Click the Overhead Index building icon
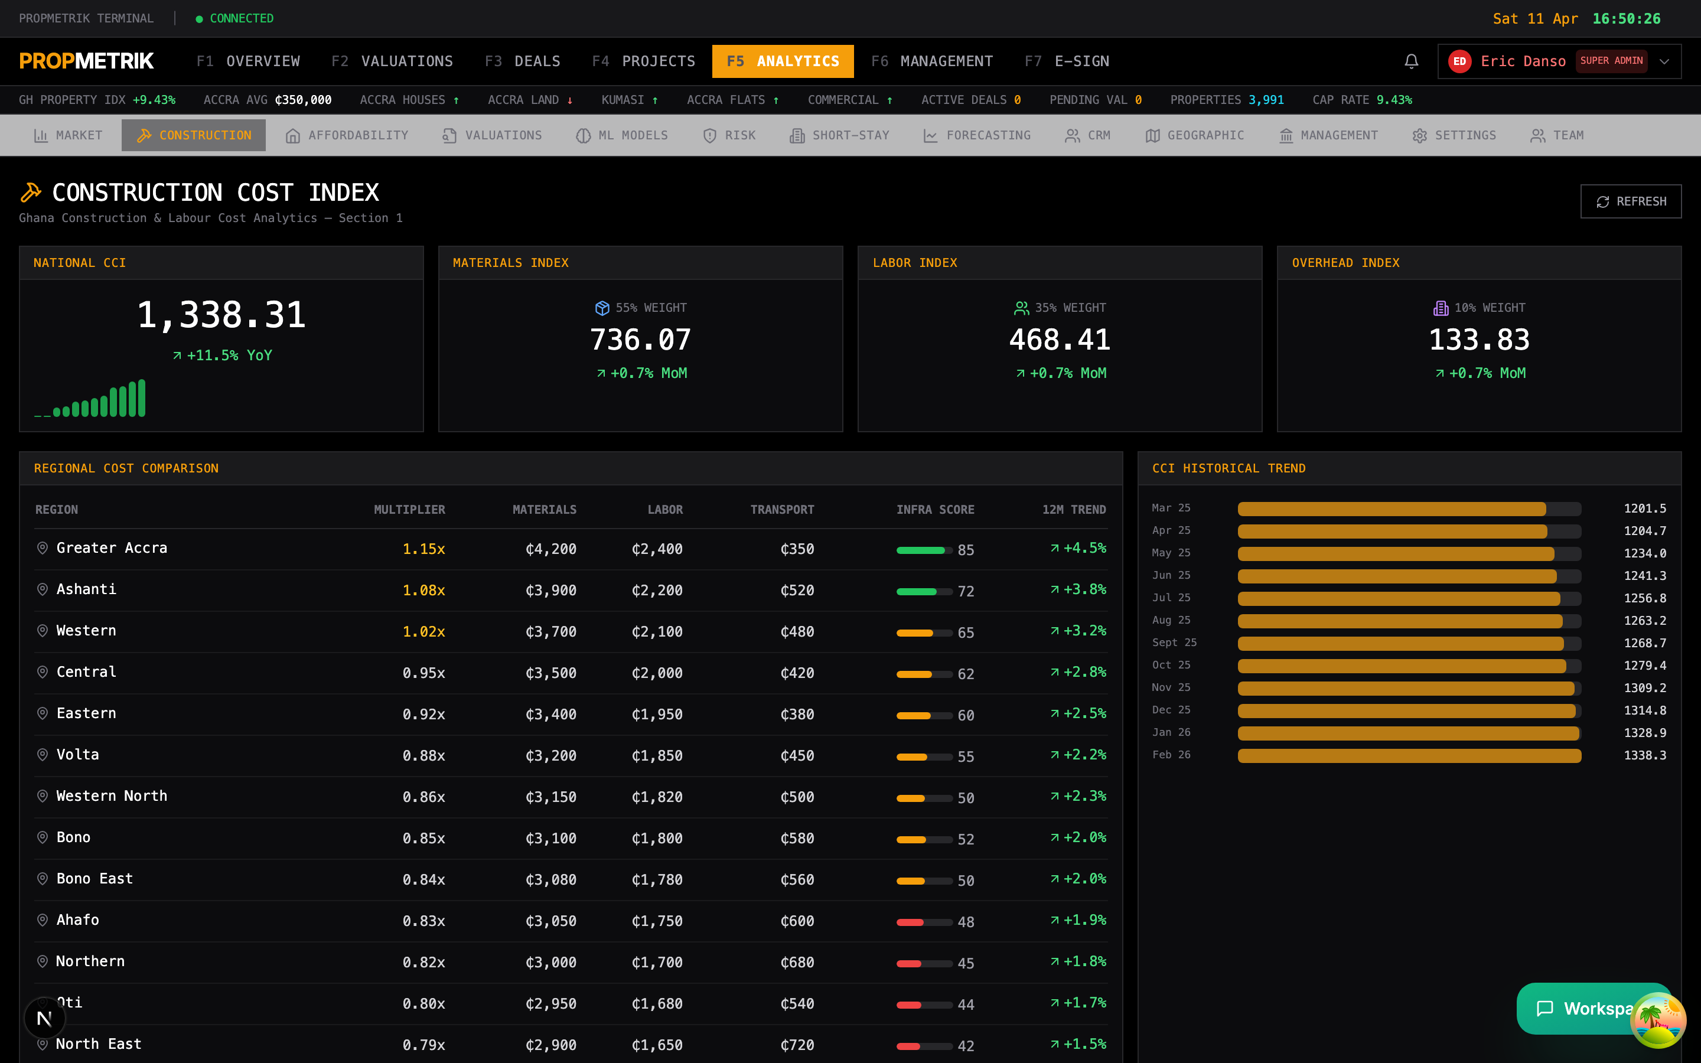1701x1063 pixels. tap(1441, 308)
